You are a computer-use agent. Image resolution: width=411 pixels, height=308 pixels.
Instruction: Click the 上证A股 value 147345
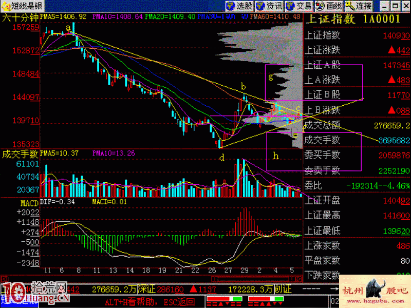tap(396, 66)
